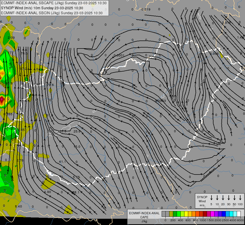Click the wind arrow above the 20 m/s label
Viewport: 245px width, 225px height.
[x=223, y=198]
